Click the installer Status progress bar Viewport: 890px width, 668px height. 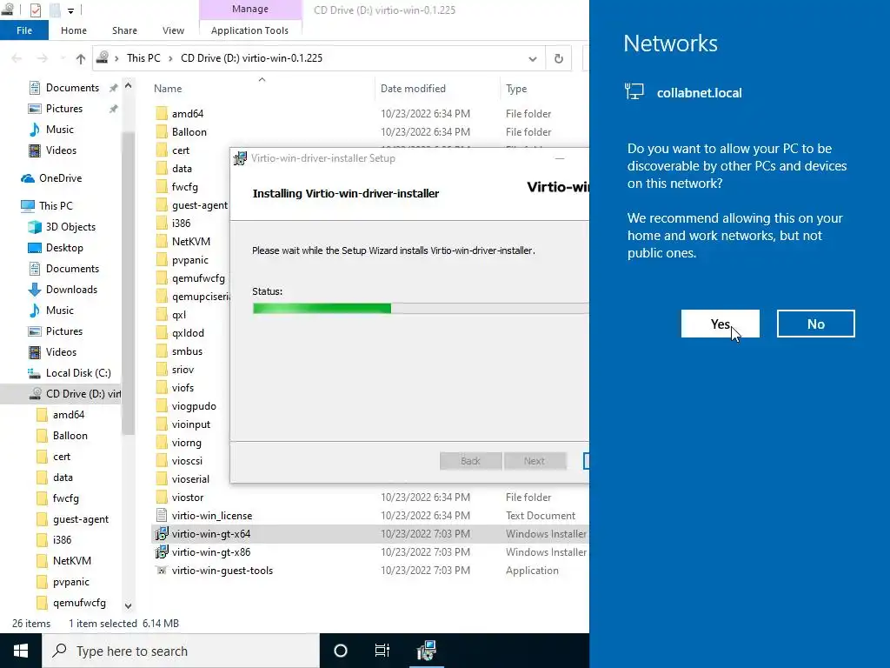coord(421,309)
